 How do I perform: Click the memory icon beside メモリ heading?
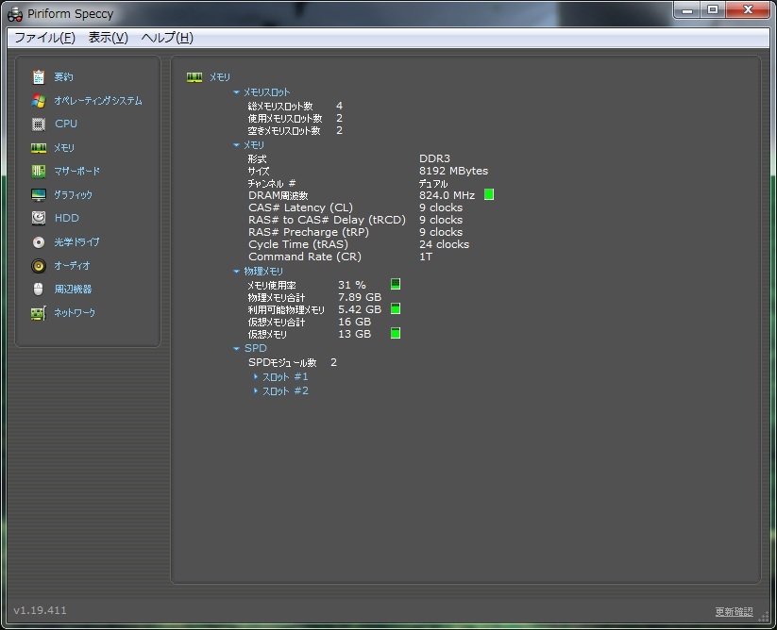194,77
